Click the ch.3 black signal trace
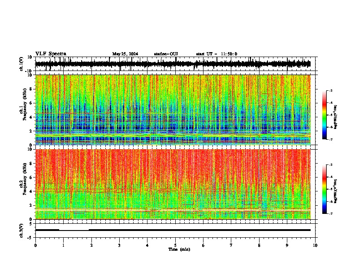The image size is (355, 275). pyautogui.click(x=173, y=230)
